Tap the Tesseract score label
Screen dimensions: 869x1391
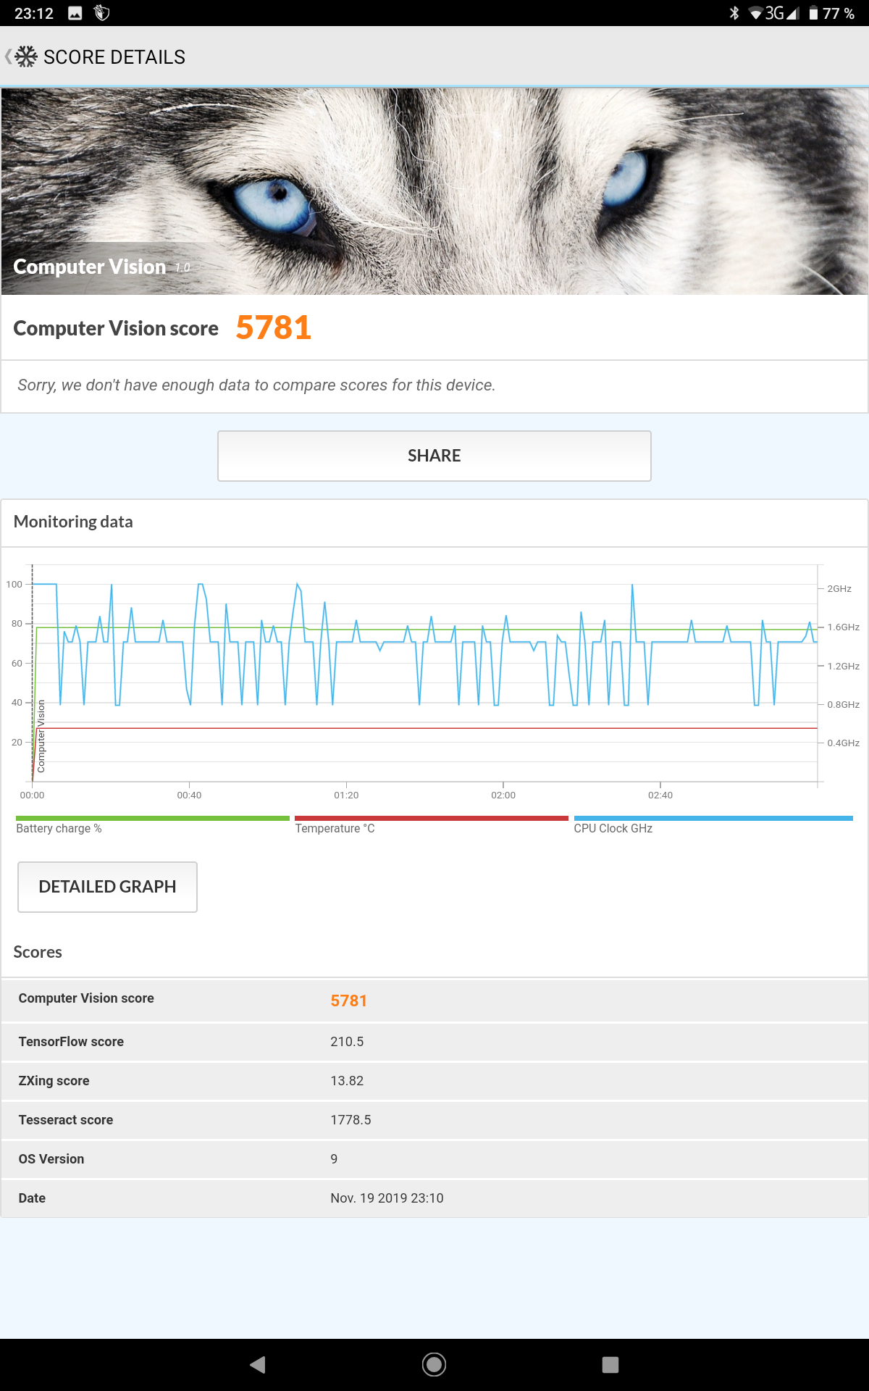click(66, 1120)
